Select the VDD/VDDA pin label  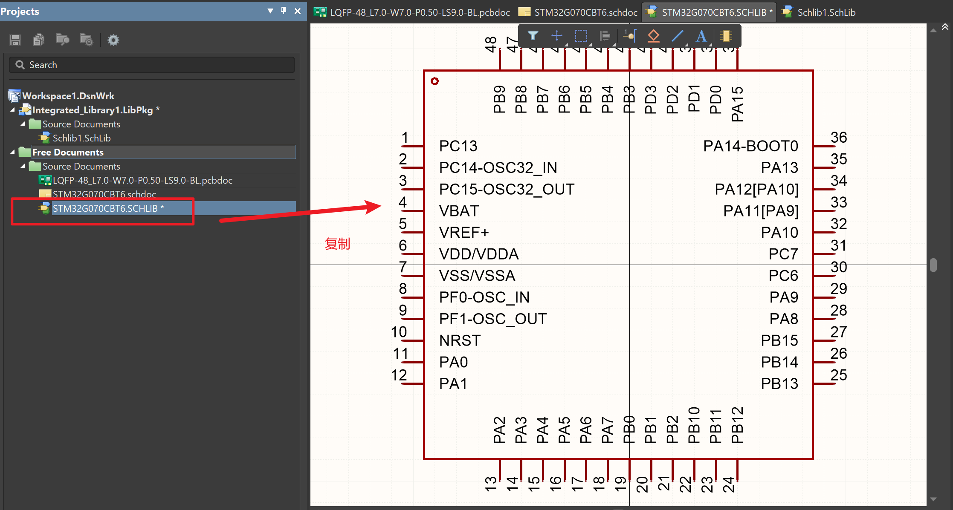coord(479,254)
